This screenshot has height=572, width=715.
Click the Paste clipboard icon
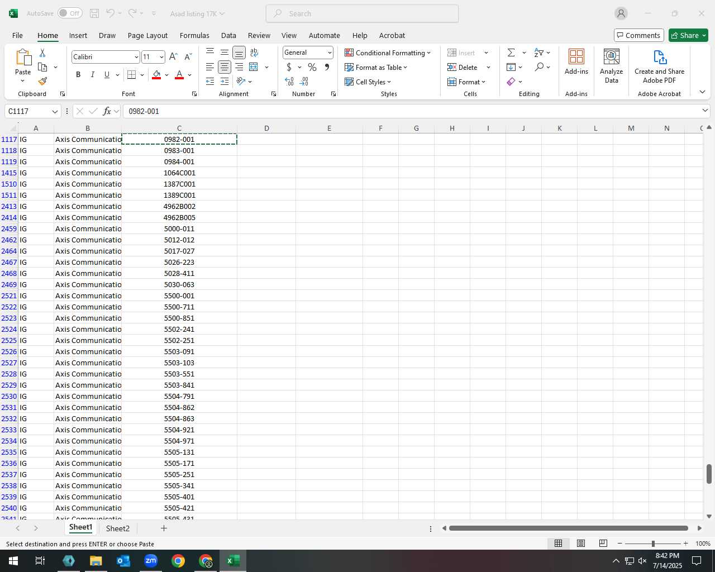(x=23, y=58)
